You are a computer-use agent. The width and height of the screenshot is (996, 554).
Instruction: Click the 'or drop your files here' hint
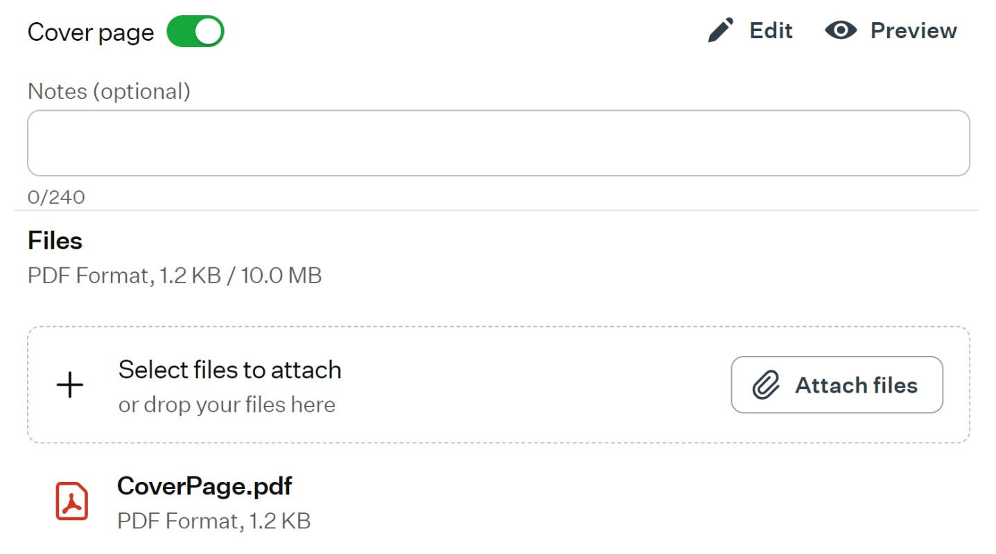coord(227,404)
